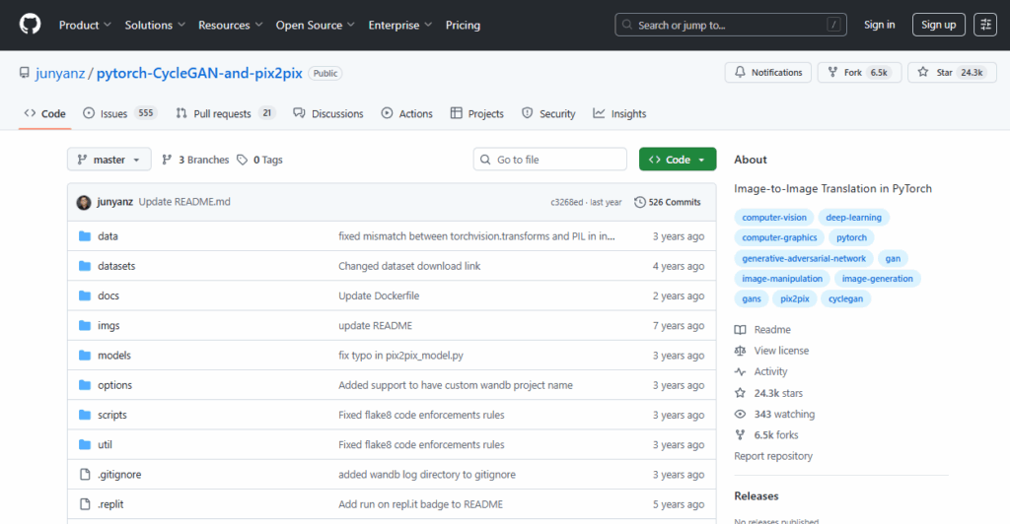Open the util folder icon

coord(85,444)
